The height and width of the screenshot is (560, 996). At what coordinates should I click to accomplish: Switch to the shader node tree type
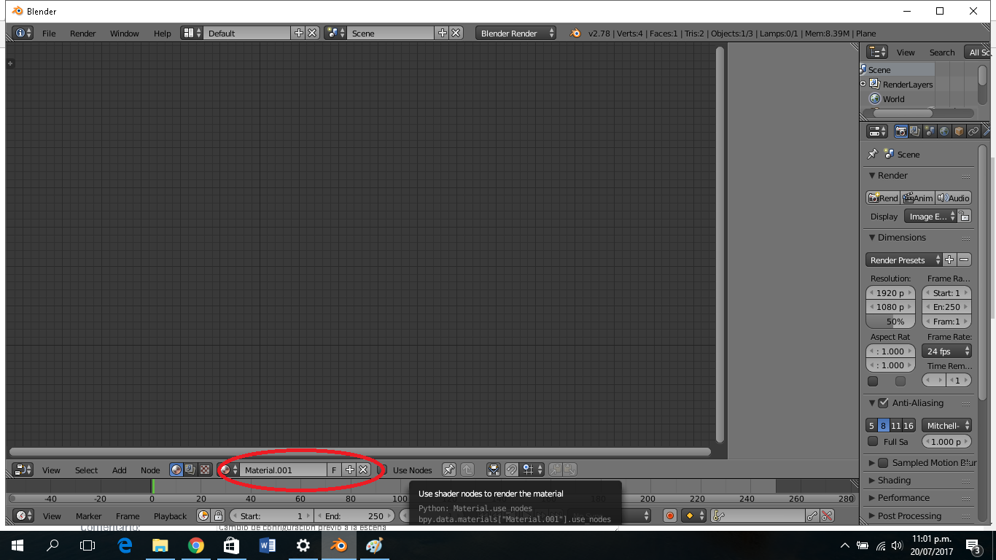176,470
